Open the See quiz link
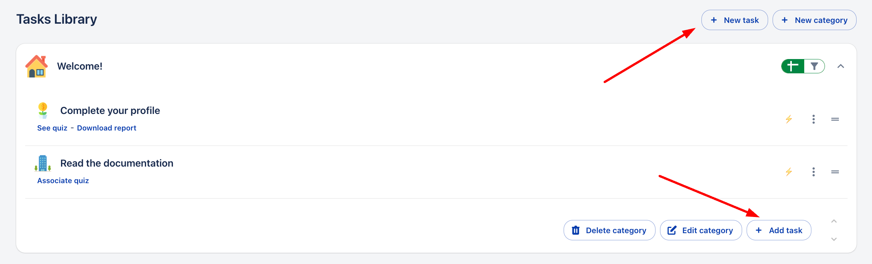The width and height of the screenshot is (872, 264). (52, 128)
